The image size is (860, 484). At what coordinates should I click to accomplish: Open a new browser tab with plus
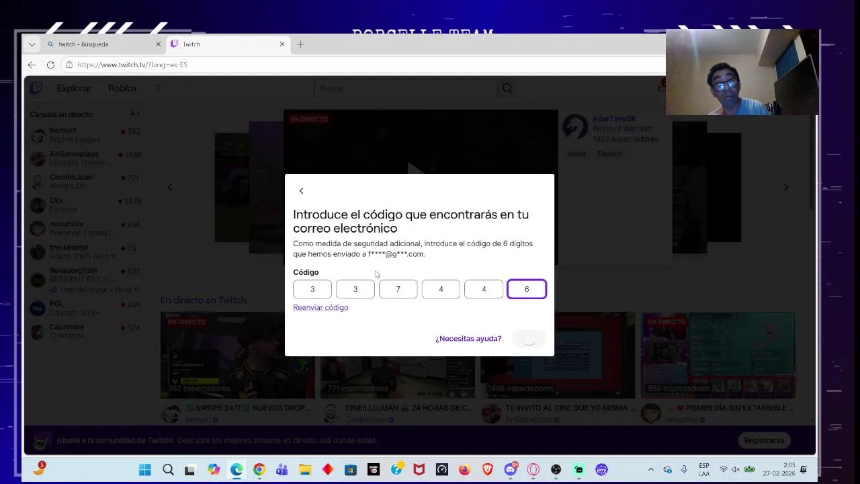point(300,44)
